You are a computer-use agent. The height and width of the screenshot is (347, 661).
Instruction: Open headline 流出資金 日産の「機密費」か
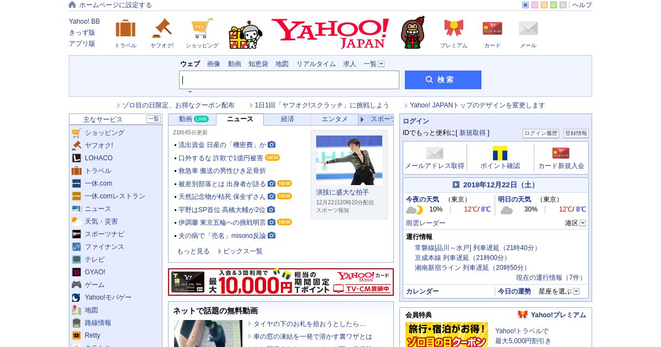point(222,145)
